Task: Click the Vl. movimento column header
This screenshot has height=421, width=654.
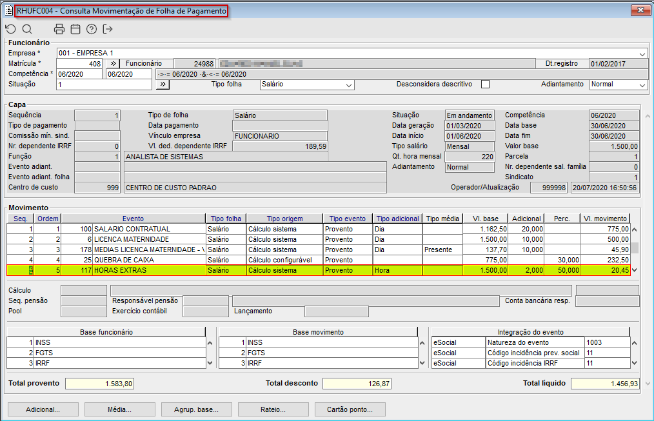Action: [605, 219]
